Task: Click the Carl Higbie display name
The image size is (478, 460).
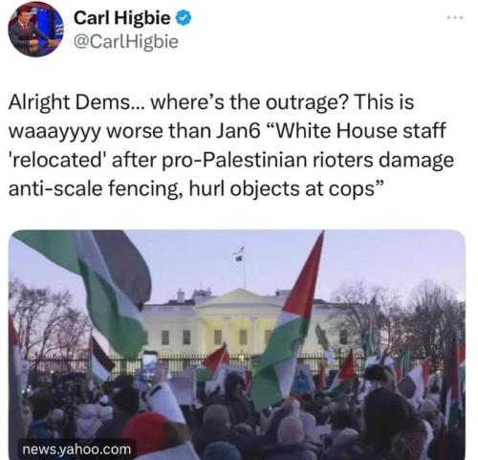Action: point(122,18)
